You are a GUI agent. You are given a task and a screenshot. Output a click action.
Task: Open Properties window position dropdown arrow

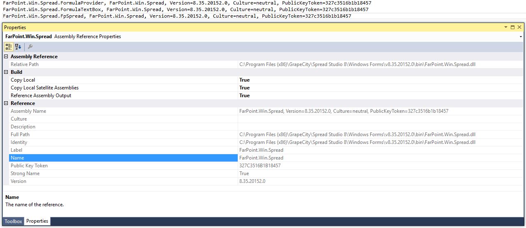pos(506,27)
